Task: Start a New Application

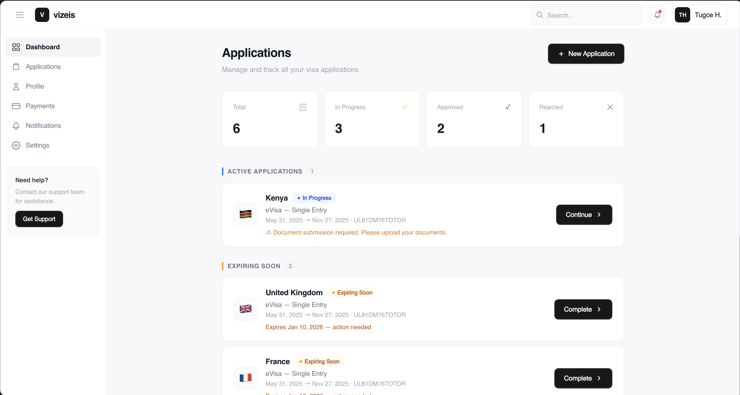Action: (x=586, y=54)
